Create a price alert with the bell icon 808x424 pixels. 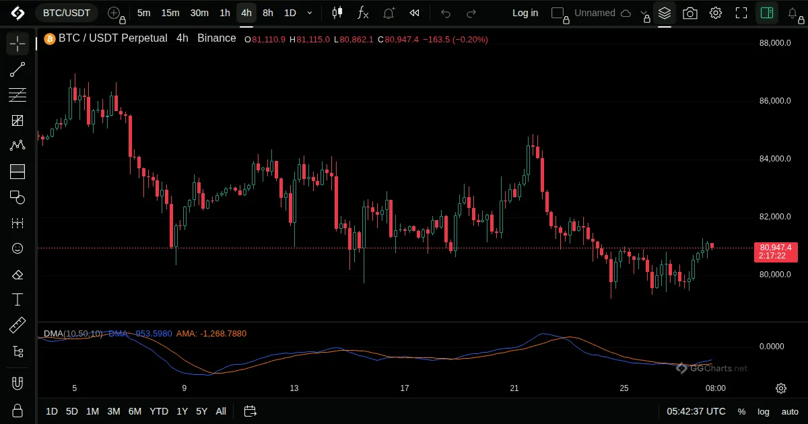pos(389,13)
